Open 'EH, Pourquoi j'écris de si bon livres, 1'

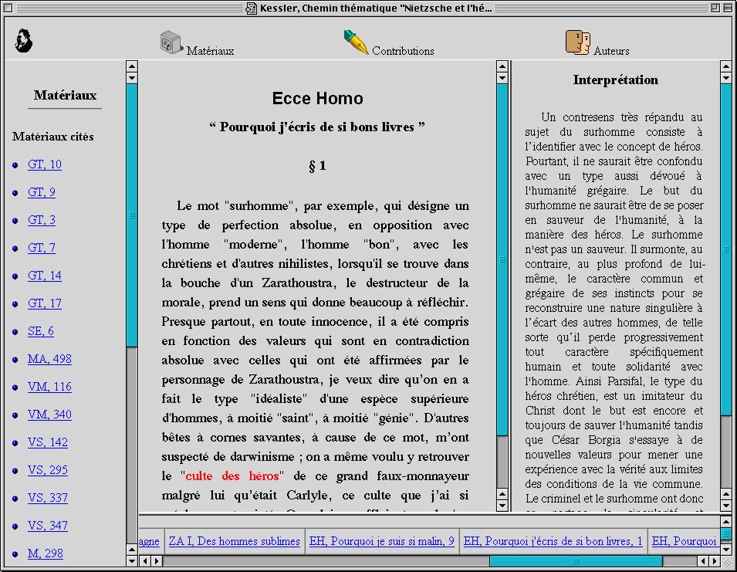pos(553,541)
